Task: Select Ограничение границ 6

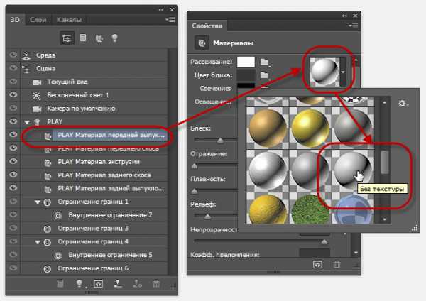Action: click(94, 268)
